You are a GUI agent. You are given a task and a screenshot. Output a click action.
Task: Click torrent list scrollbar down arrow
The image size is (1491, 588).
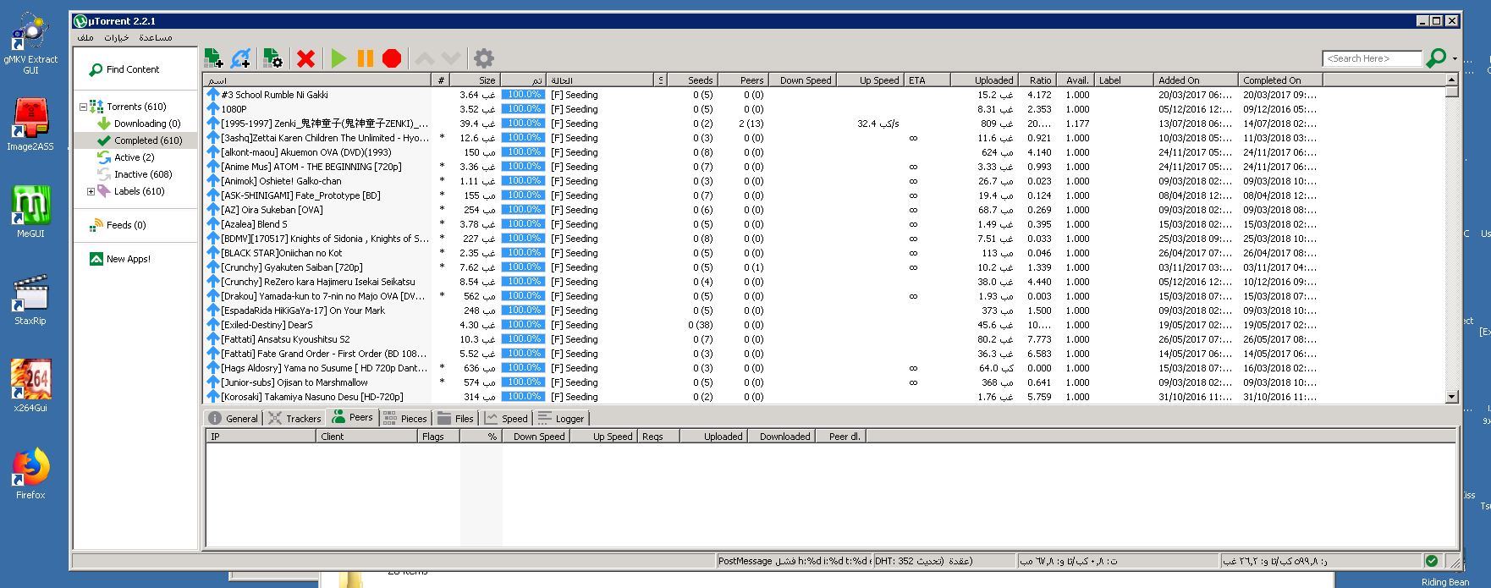click(1452, 397)
